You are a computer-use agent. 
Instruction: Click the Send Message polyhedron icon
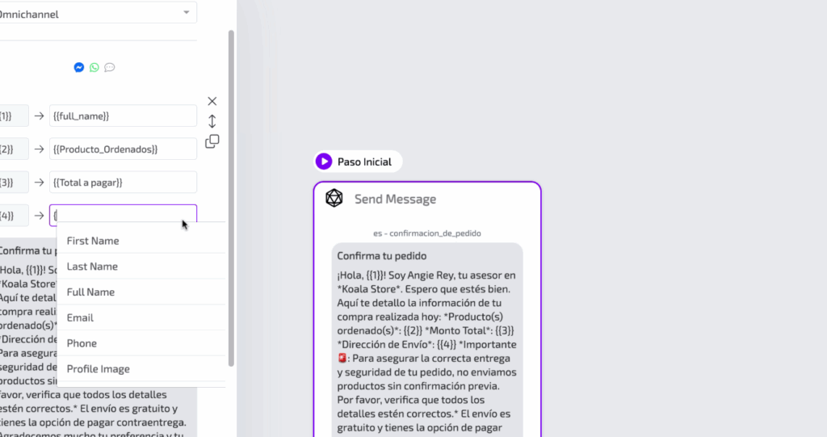pos(334,199)
